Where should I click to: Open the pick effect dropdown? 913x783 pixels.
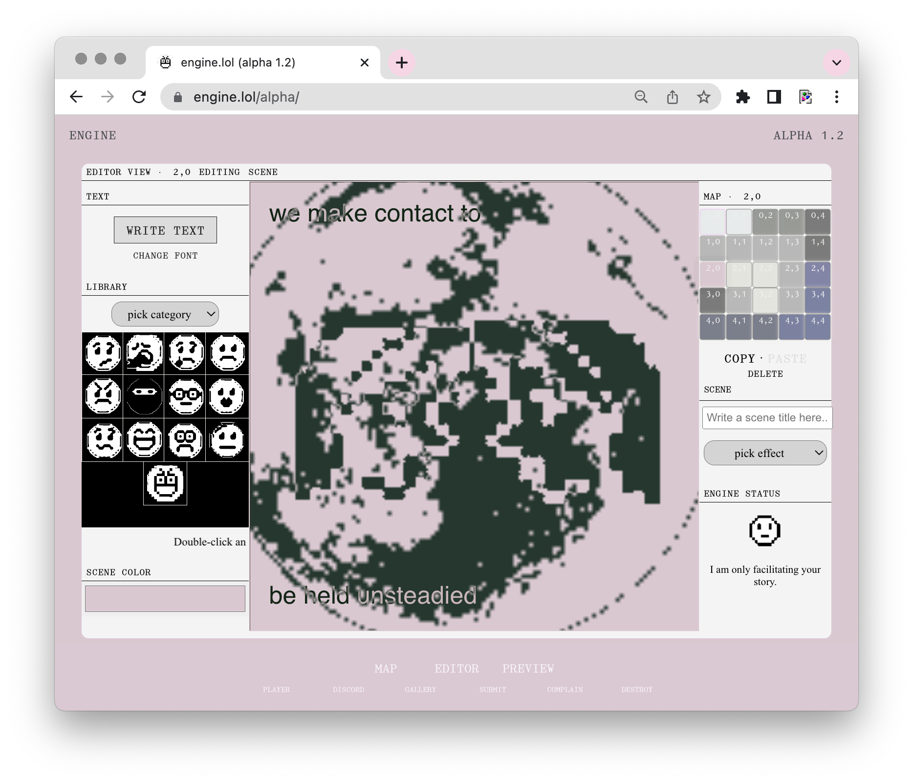(x=765, y=453)
